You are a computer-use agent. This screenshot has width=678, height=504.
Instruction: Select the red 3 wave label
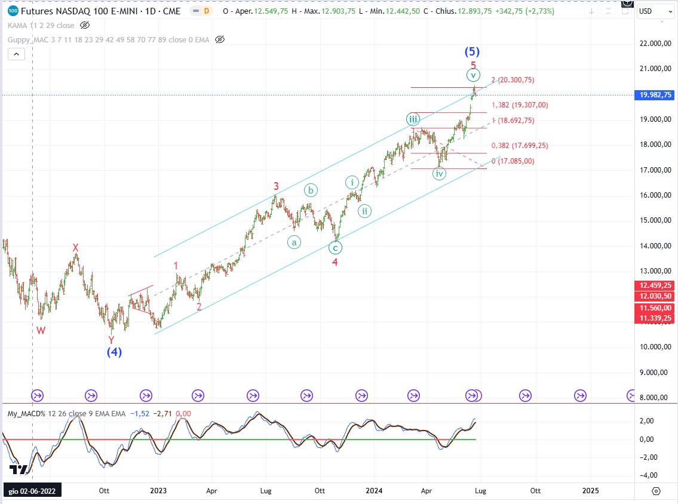(277, 186)
